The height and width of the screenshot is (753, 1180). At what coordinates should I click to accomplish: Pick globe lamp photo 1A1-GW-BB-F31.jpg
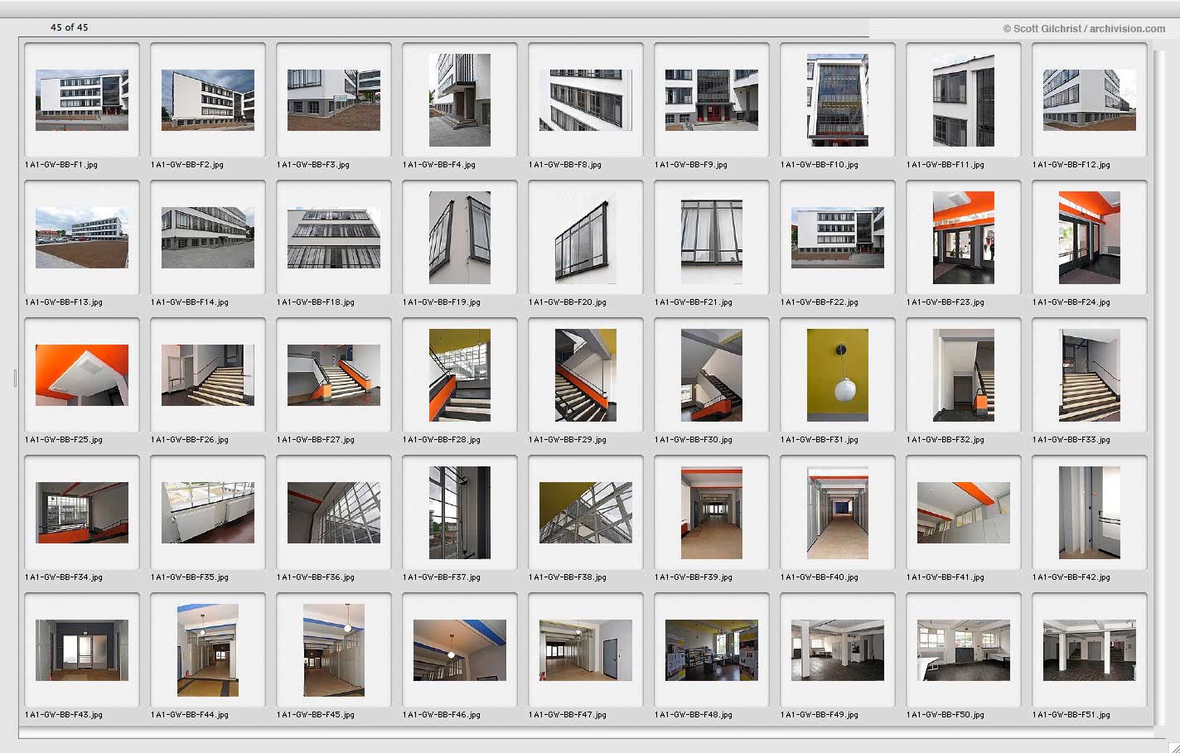click(838, 375)
